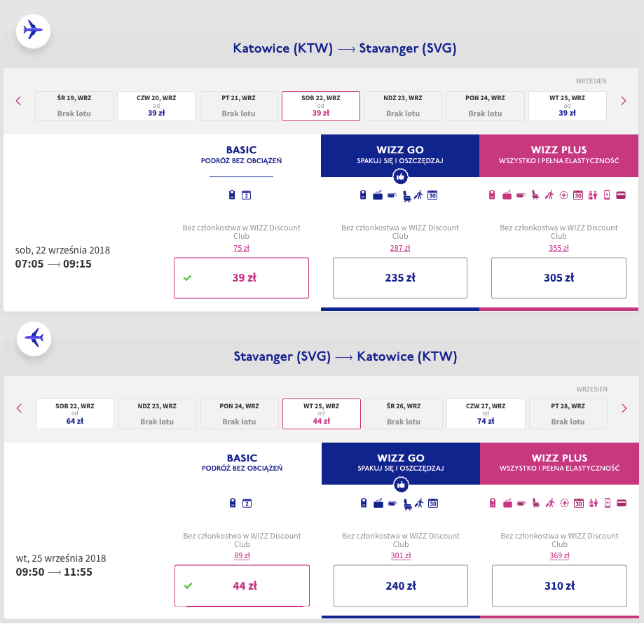Show earlier return dates with left arrow
The image size is (644, 624).
pyautogui.click(x=19, y=408)
